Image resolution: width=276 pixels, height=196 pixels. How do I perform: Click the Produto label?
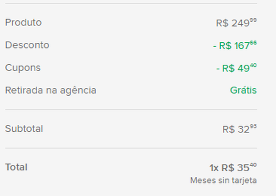click(23, 22)
